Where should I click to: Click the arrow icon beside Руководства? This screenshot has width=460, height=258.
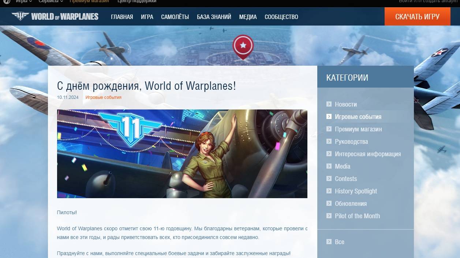[x=329, y=141]
